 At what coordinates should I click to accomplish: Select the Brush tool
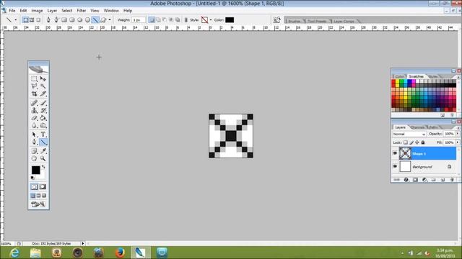(x=43, y=103)
